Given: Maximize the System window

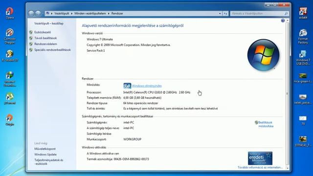Looking at the screenshot, I should click(x=275, y=5).
